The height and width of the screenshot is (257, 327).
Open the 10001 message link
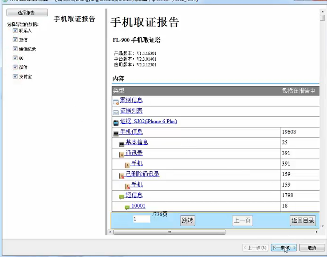pos(138,206)
